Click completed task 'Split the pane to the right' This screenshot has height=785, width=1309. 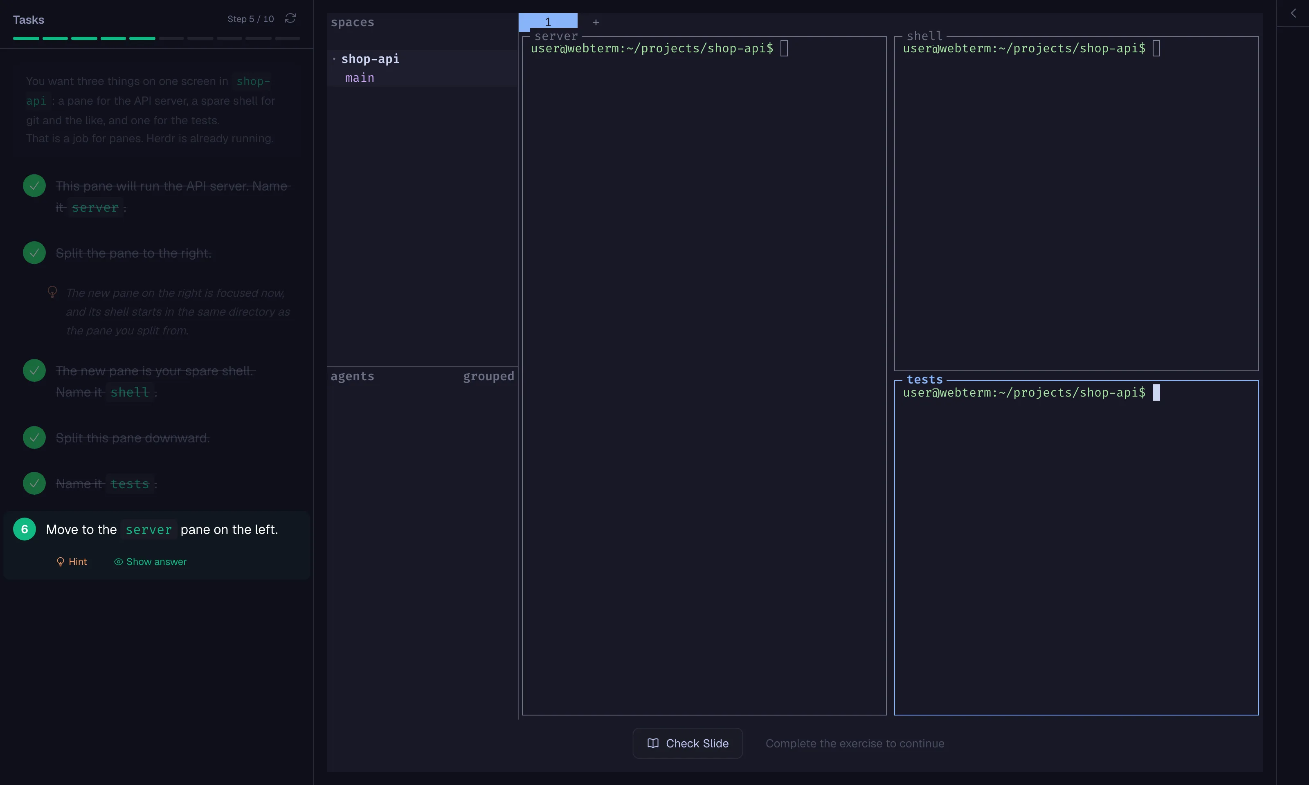coord(133,253)
